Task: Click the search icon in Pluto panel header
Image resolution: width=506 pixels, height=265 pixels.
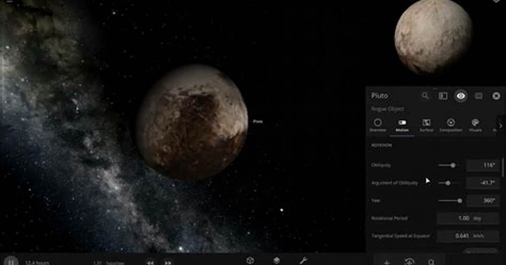Action: 425,96
